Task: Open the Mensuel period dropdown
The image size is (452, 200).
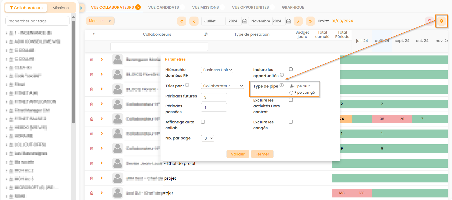Action: click(x=100, y=21)
